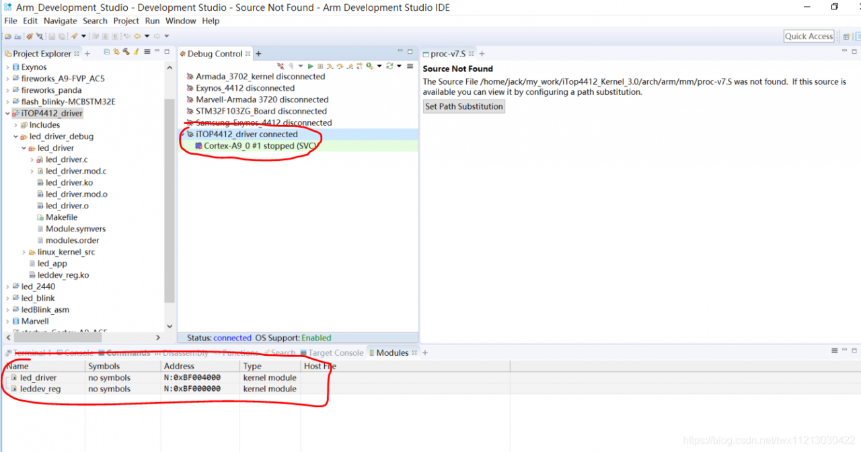Image resolution: width=861 pixels, height=452 pixels.
Task: Close the proc-v7.S editor tab
Action: coord(472,54)
